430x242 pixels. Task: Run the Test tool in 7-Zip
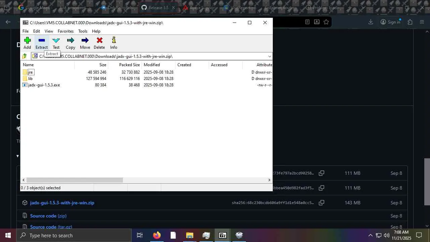56,43
